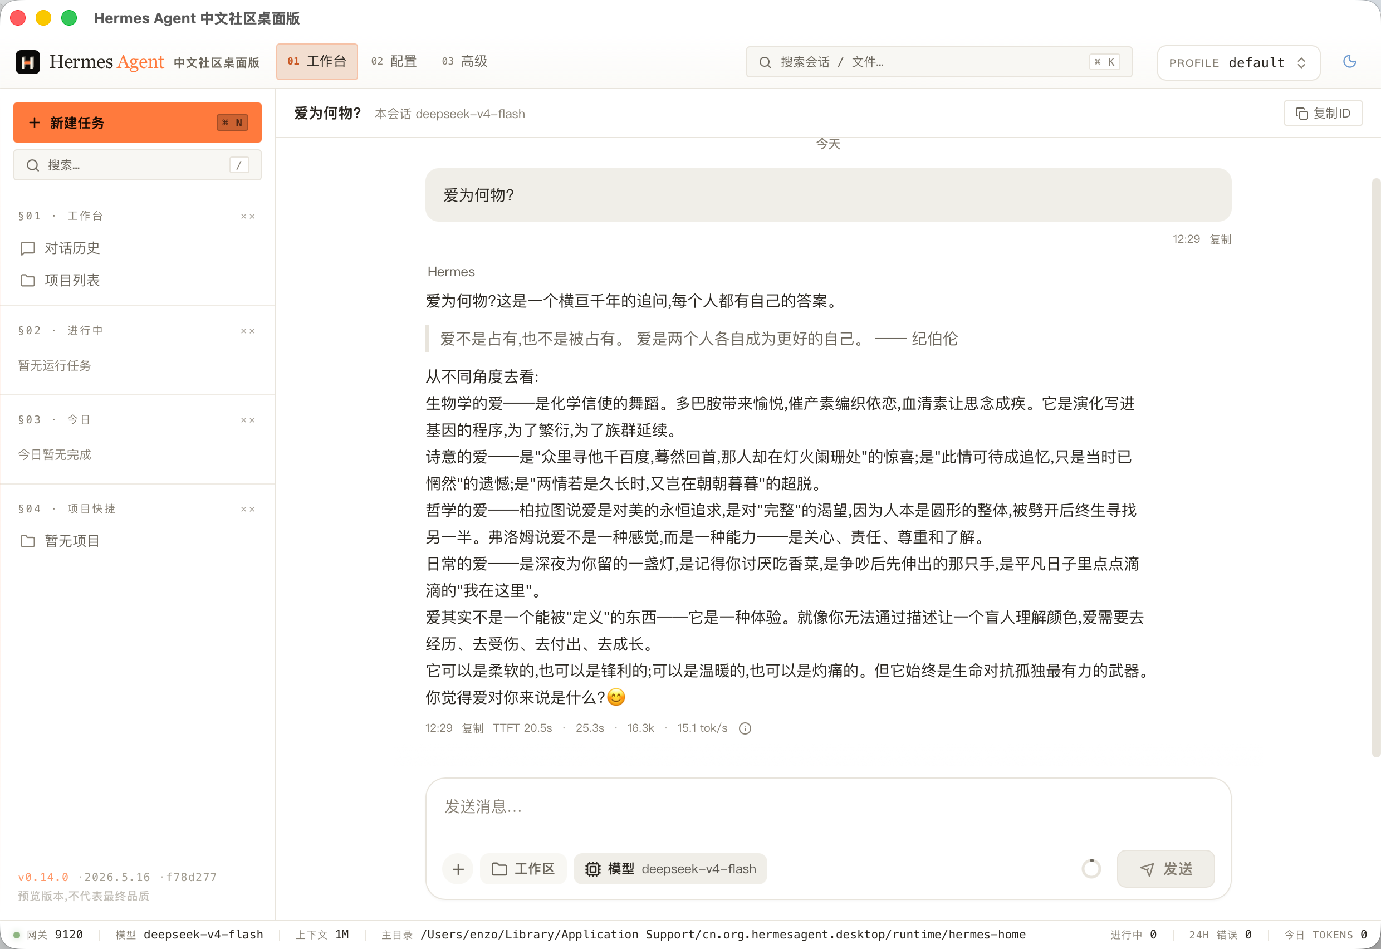Copy Hermes reply via bottom 复制
The image size is (1381, 949).
point(473,728)
